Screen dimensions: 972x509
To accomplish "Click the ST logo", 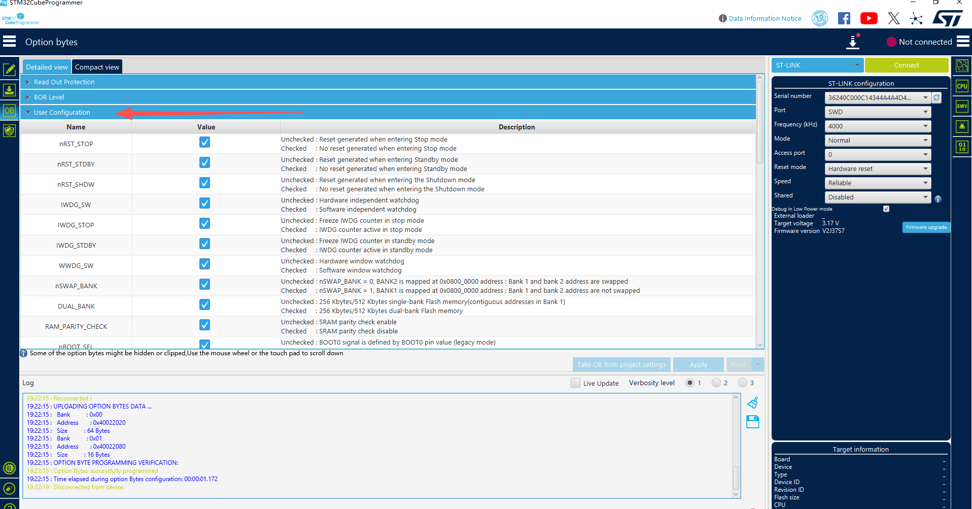I will (947, 18).
